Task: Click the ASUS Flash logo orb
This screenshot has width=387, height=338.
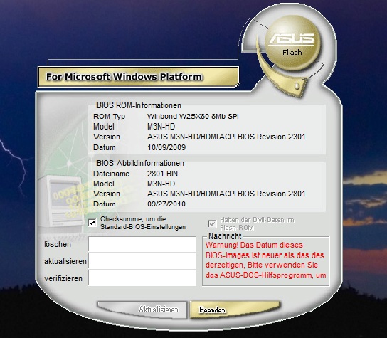Action: point(292,43)
